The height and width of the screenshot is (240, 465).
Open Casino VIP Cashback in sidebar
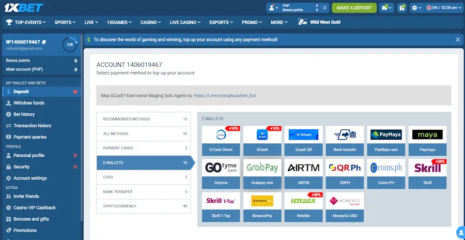41,207
